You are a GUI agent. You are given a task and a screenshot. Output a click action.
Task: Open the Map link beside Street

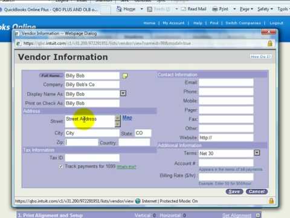127,117
